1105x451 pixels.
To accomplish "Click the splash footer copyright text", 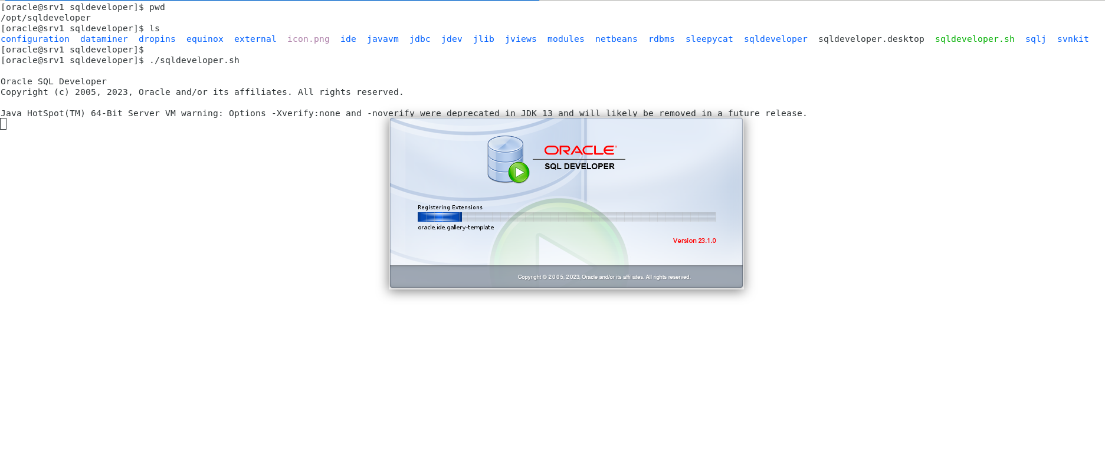I will pos(604,277).
